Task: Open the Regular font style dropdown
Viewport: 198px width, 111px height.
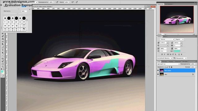Action: click(183, 39)
